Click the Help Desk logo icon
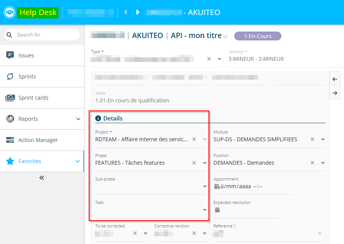Viewport: 344px width, 244px height. point(9,12)
